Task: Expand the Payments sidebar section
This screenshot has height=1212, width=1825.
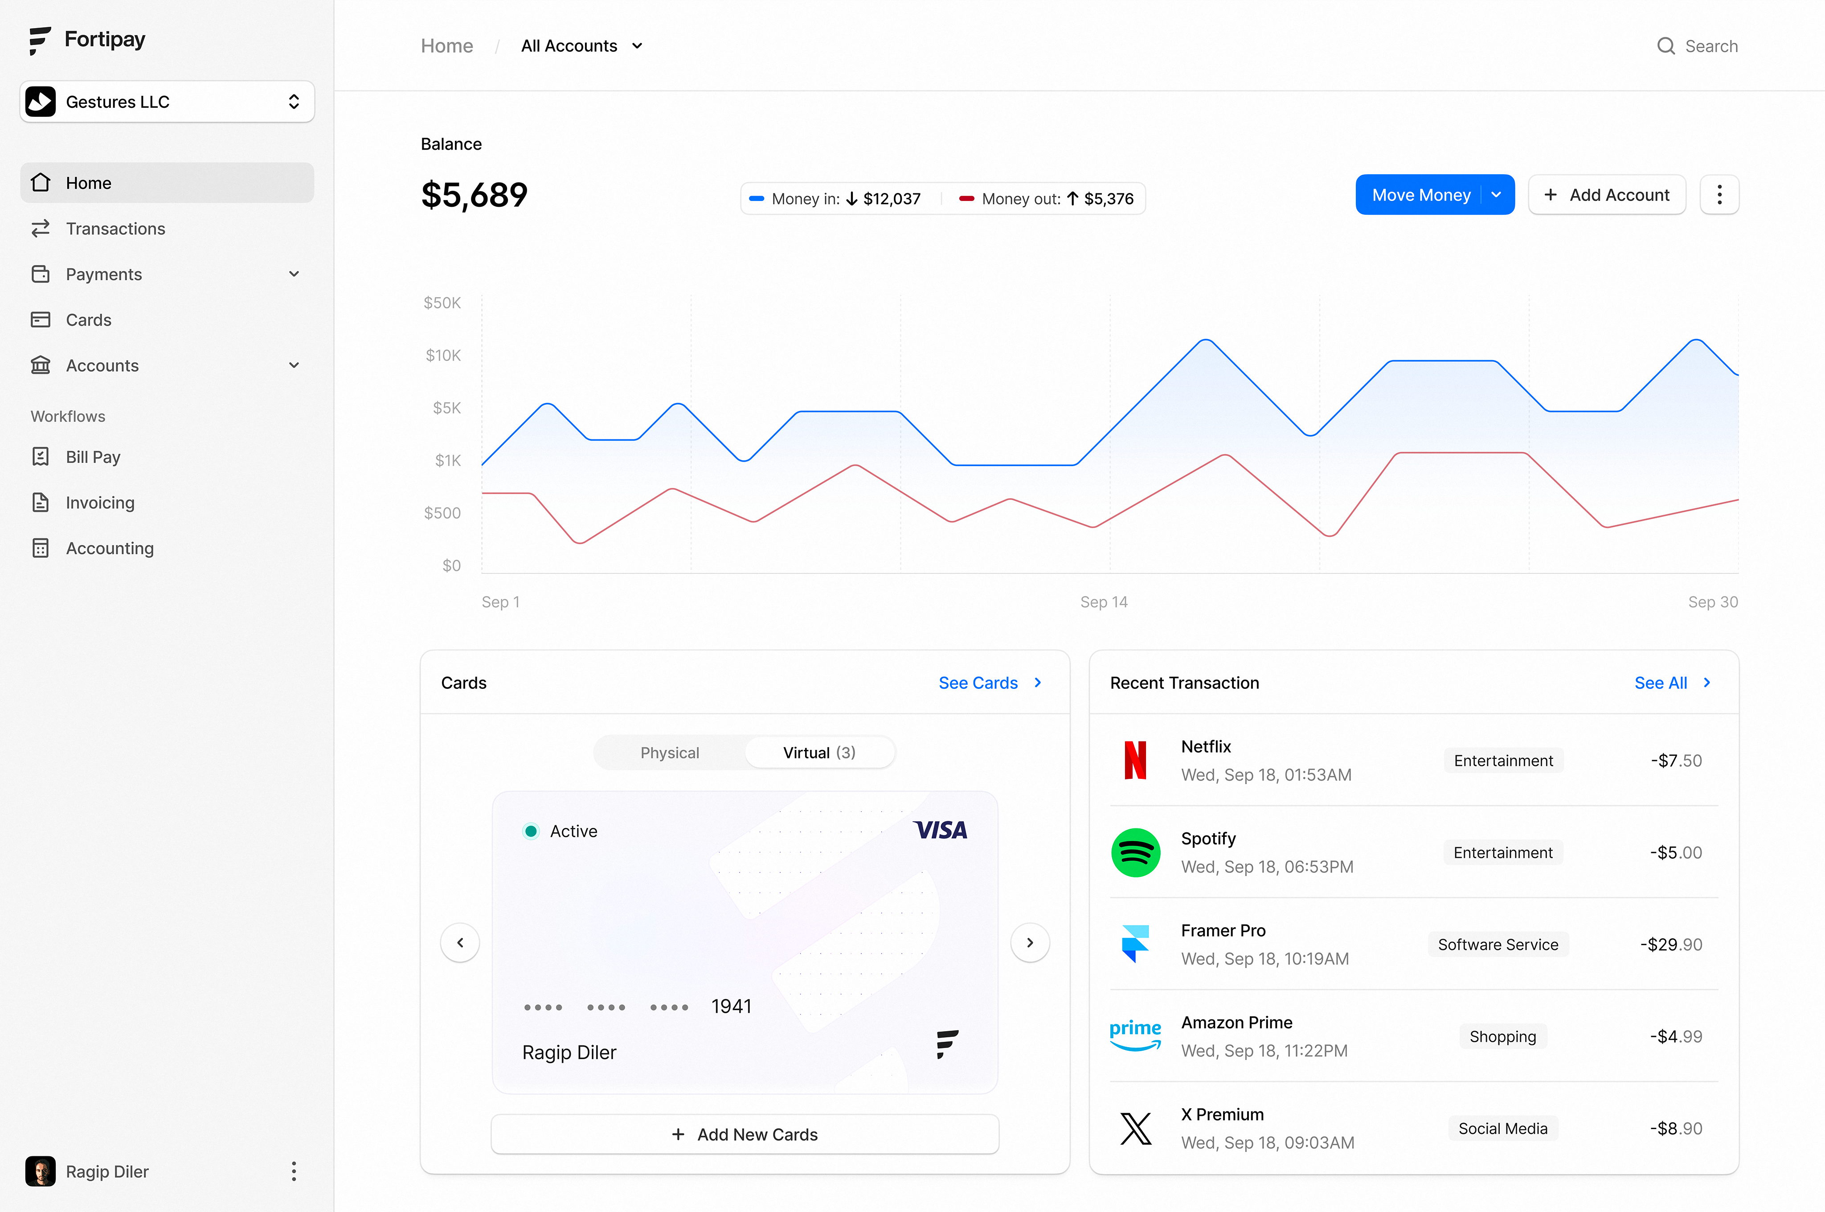Action: (x=294, y=274)
